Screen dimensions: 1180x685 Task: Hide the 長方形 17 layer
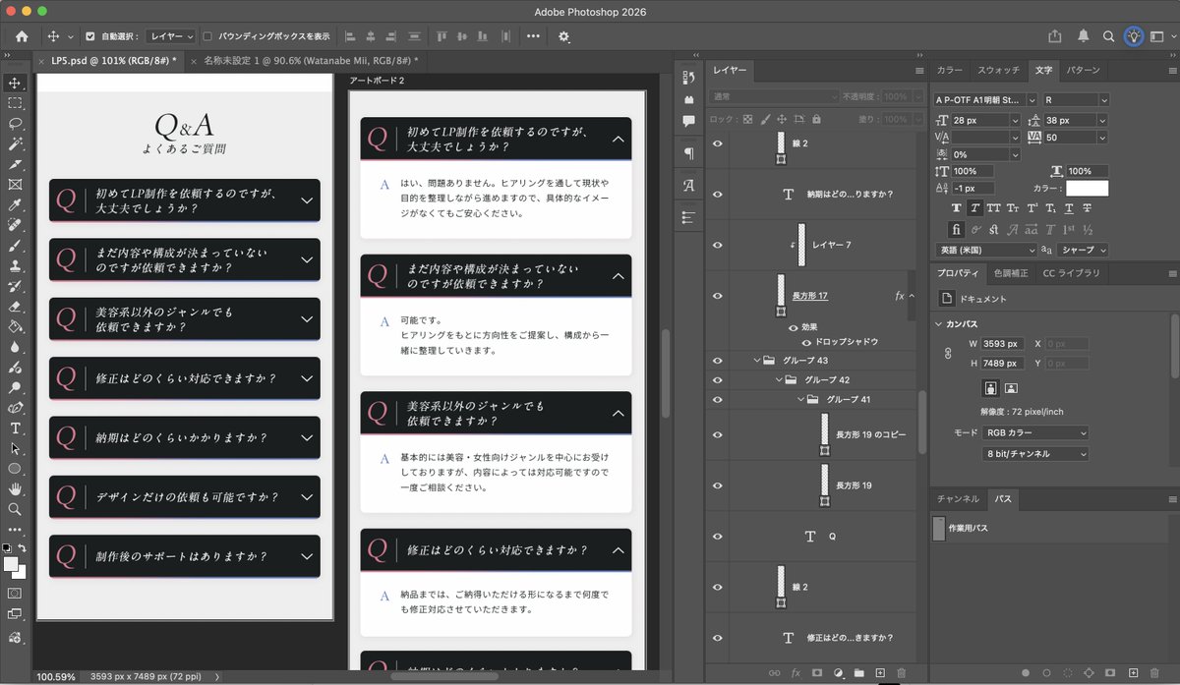[x=717, y=296]
